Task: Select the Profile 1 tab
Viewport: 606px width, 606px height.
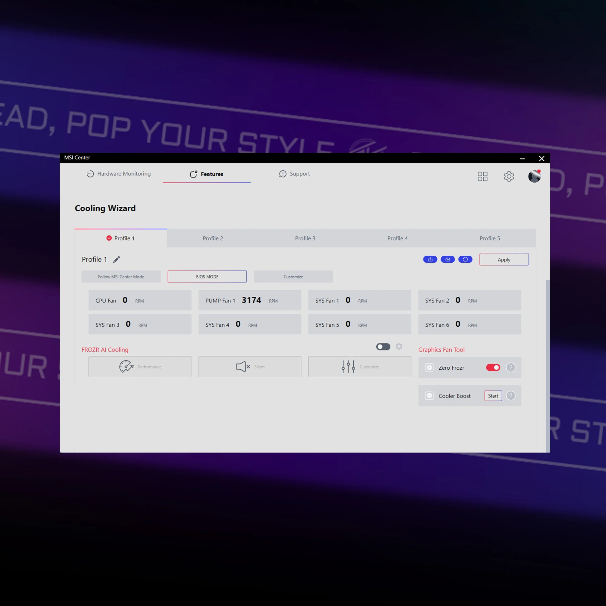Action: 121,238
